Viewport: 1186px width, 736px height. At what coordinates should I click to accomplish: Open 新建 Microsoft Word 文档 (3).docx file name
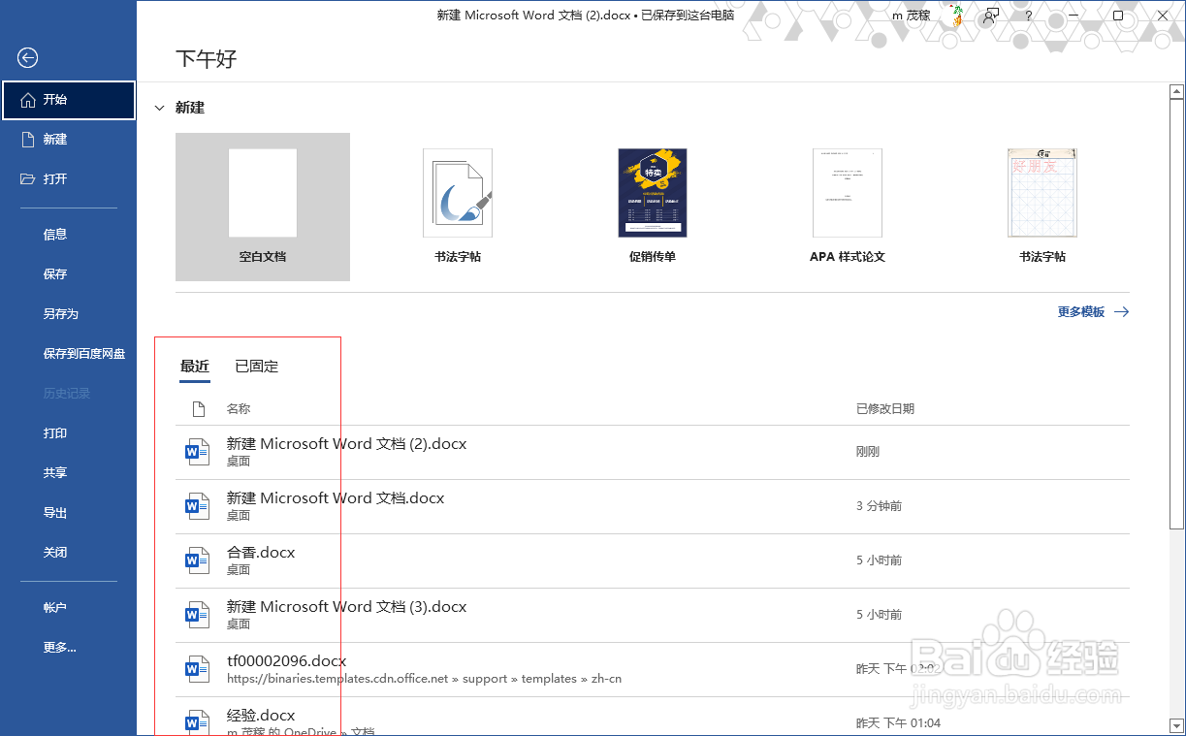[x=347, y=607]
